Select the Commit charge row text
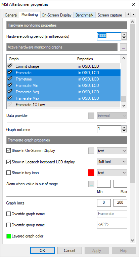Image resolution: width=139 pixels, height=257 pixels. (27, 66)
